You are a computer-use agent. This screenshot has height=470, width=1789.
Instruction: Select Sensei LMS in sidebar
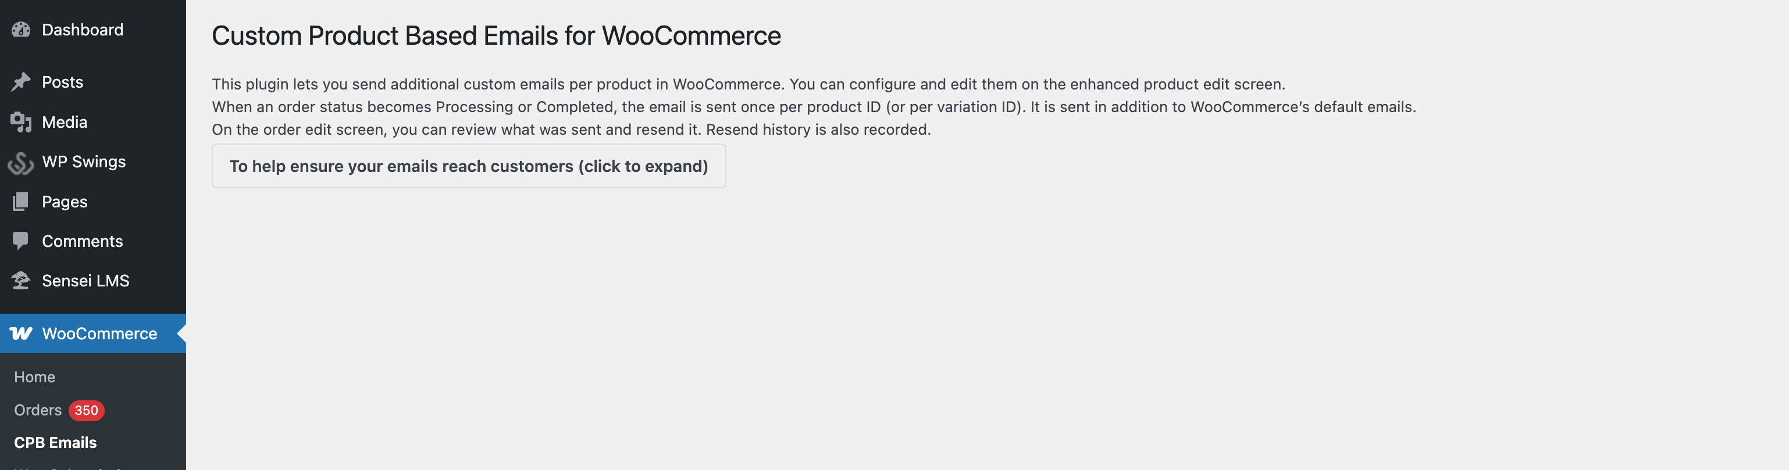click(x=85, y=281)
